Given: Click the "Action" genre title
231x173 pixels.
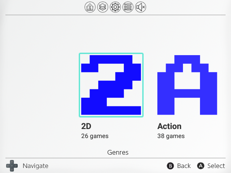Looking at the screenshot, I should [x=169, y=127].
